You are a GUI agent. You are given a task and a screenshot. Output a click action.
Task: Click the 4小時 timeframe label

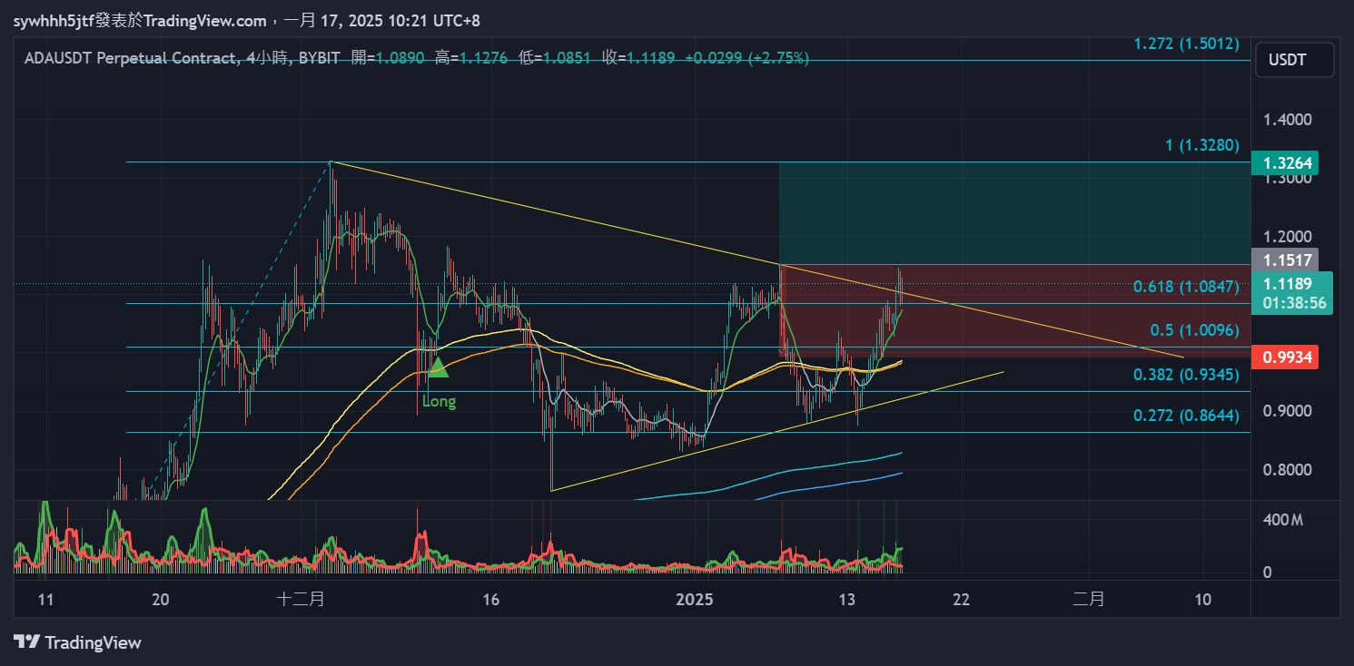tap(265, 58)
